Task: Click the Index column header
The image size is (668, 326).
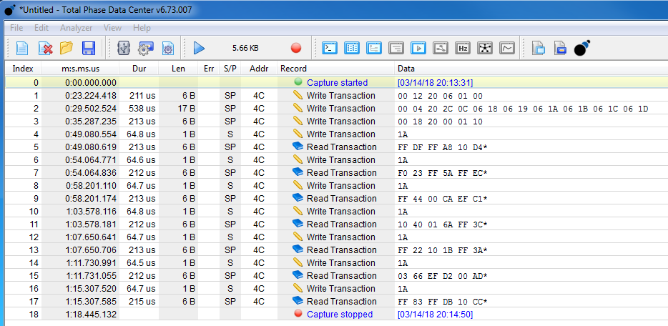Action: [x=23, y=69]
